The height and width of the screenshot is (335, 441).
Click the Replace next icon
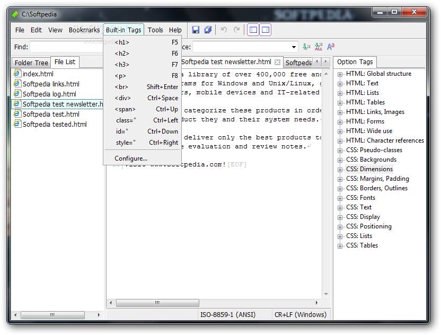[306, 47]
